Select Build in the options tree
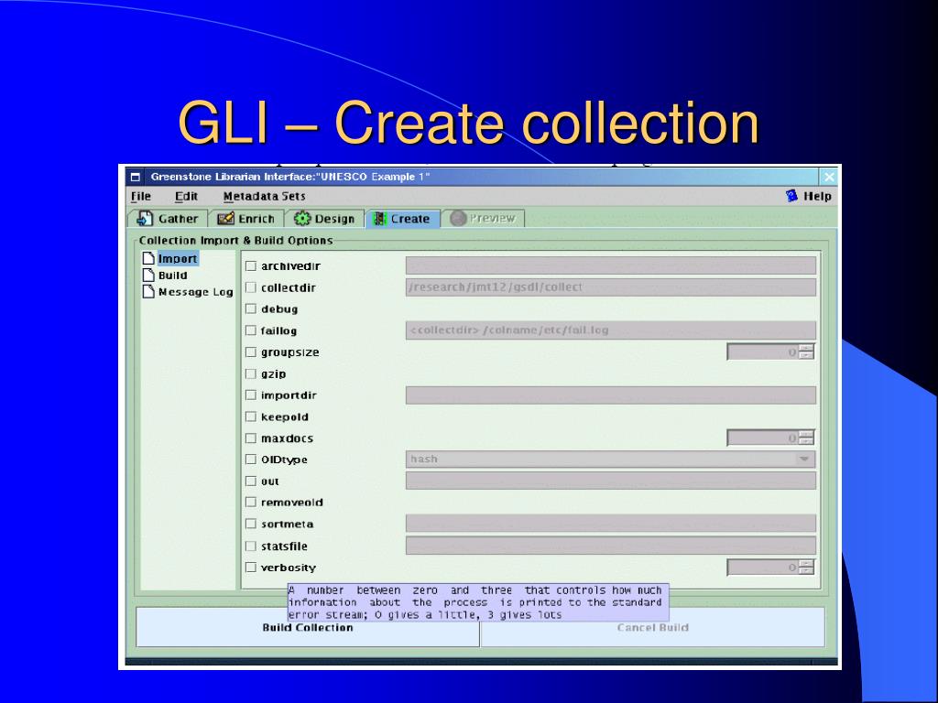 [x=172, y=275]
